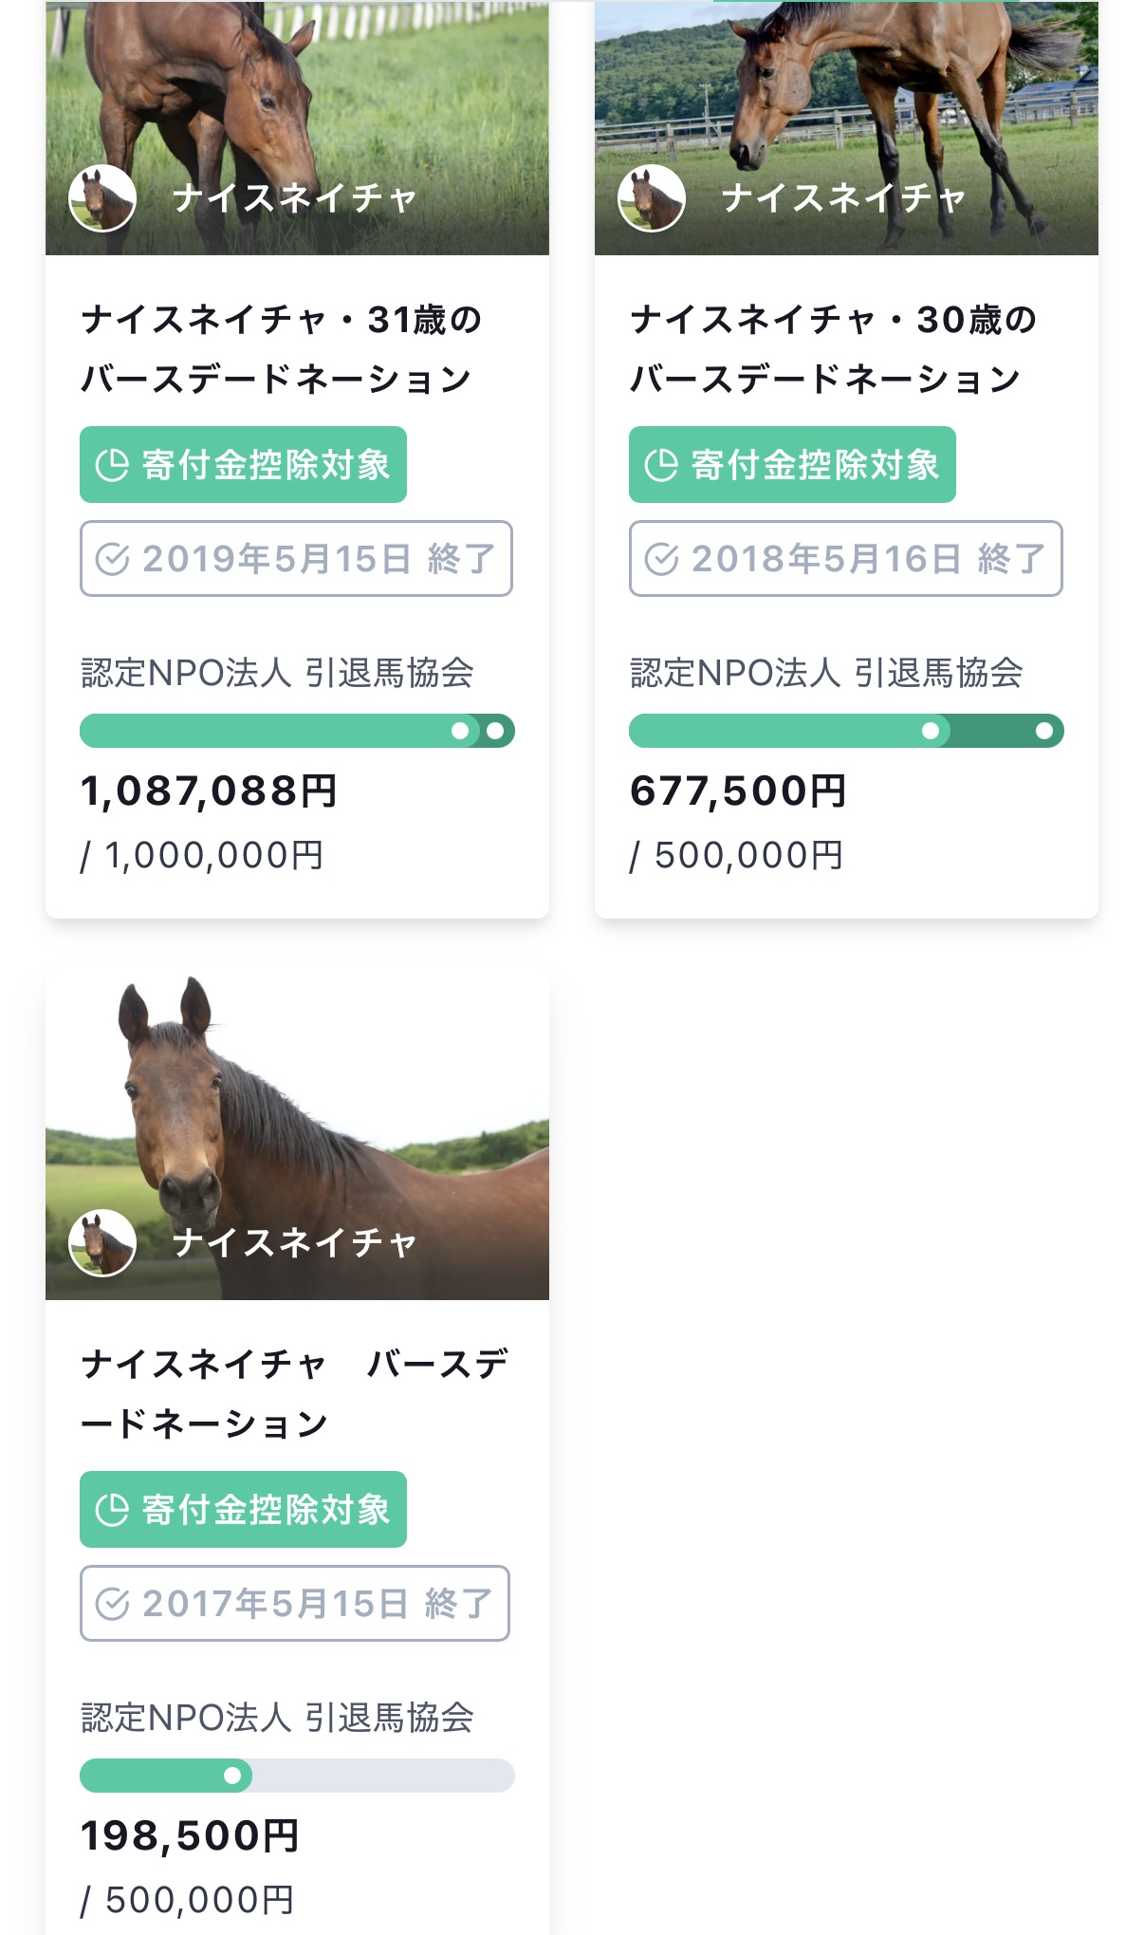Image resolution: width=1144 pixels, height=1935 pixels.
Task: Click progress bar above 1,087,088円
Action: coord(297,731)
